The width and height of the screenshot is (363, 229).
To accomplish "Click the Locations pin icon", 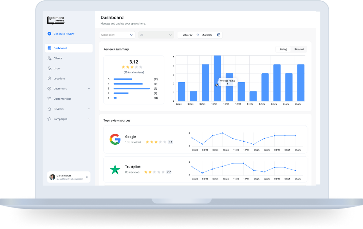I will (49, 78).
